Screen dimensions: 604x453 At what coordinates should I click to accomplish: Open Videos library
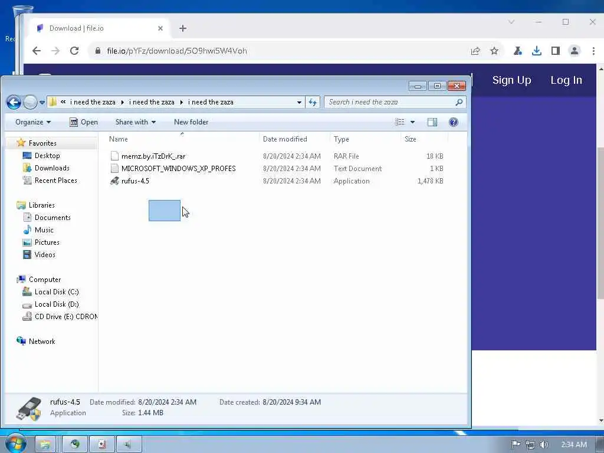(x=45, y=254)
